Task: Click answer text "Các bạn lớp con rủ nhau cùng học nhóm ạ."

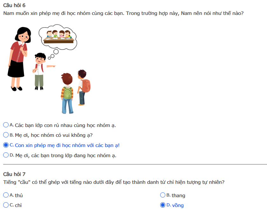Action: [x=65, y=125]
